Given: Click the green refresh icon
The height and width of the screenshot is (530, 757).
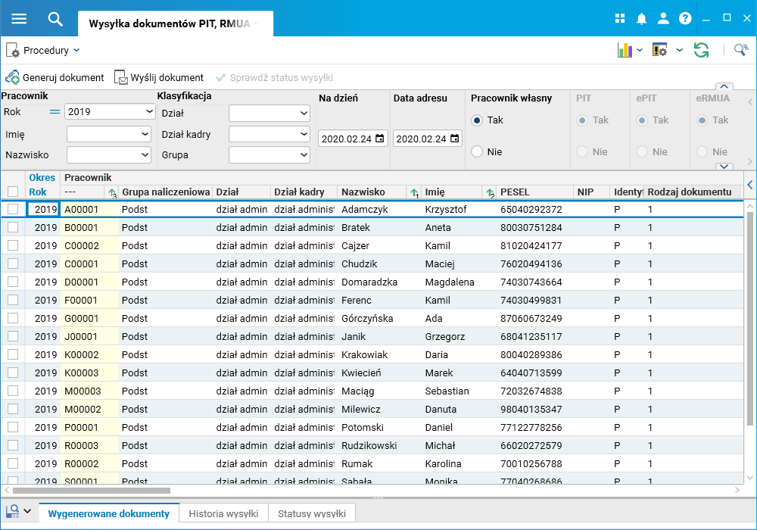Looking at the screenshot, I should coord(702,50).
